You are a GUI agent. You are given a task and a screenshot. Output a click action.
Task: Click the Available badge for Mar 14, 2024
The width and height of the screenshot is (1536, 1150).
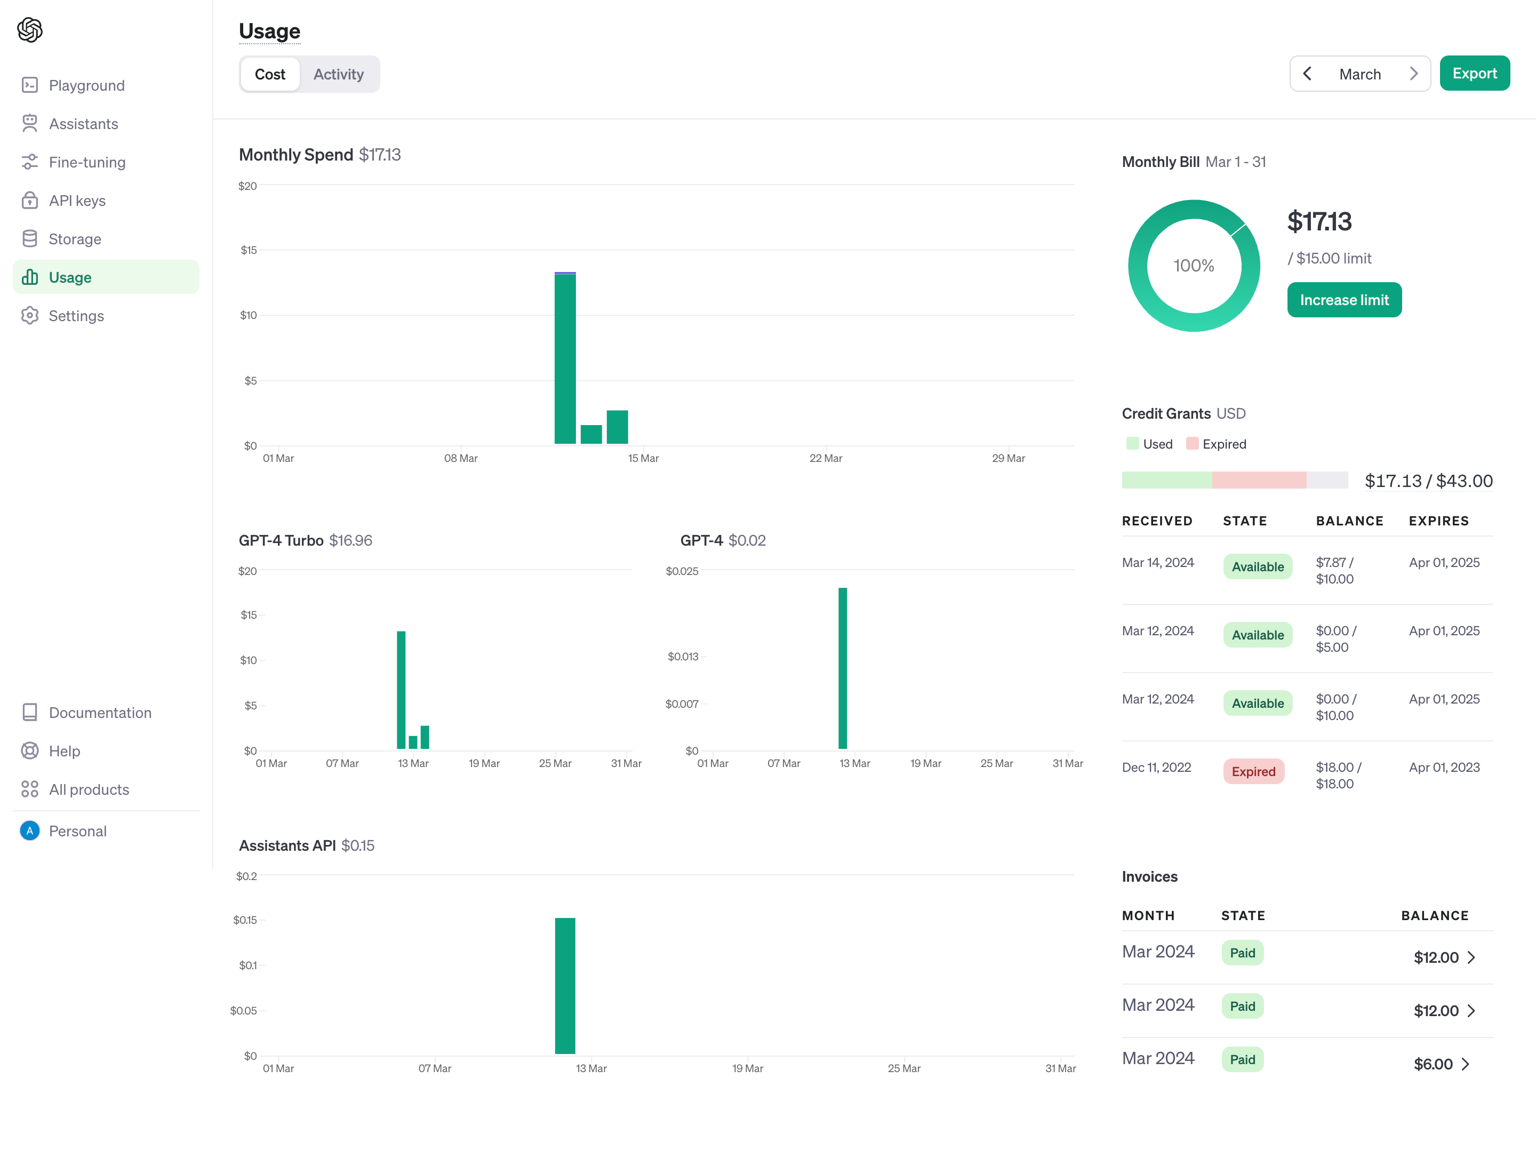(x=1258, y=566)
